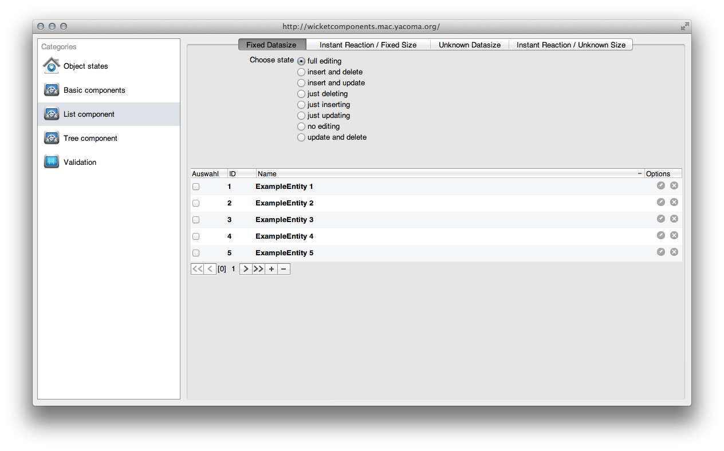
Task: Click the minus button in the pager
Action: [x=283, y=268]
